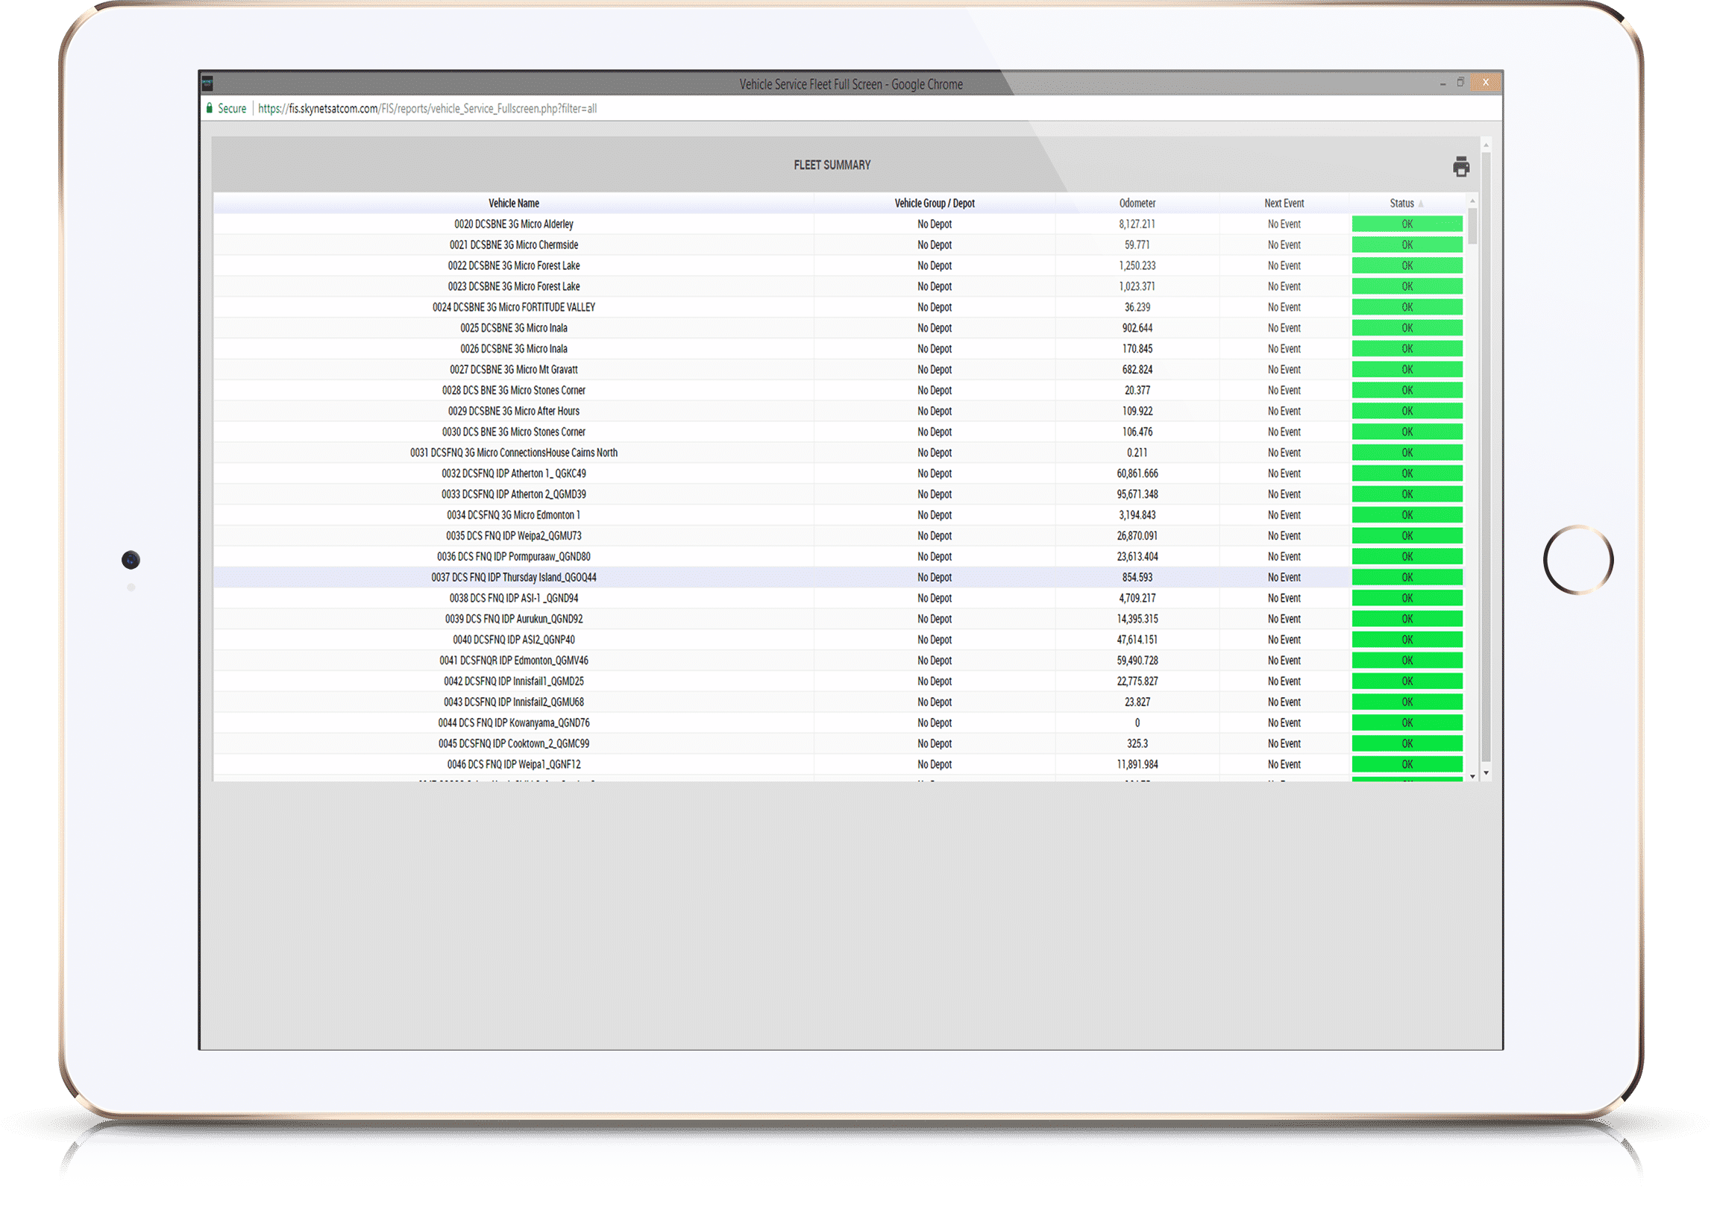Select row 0021 DCSBNE 3G Micro Chermside

point(838,245)
